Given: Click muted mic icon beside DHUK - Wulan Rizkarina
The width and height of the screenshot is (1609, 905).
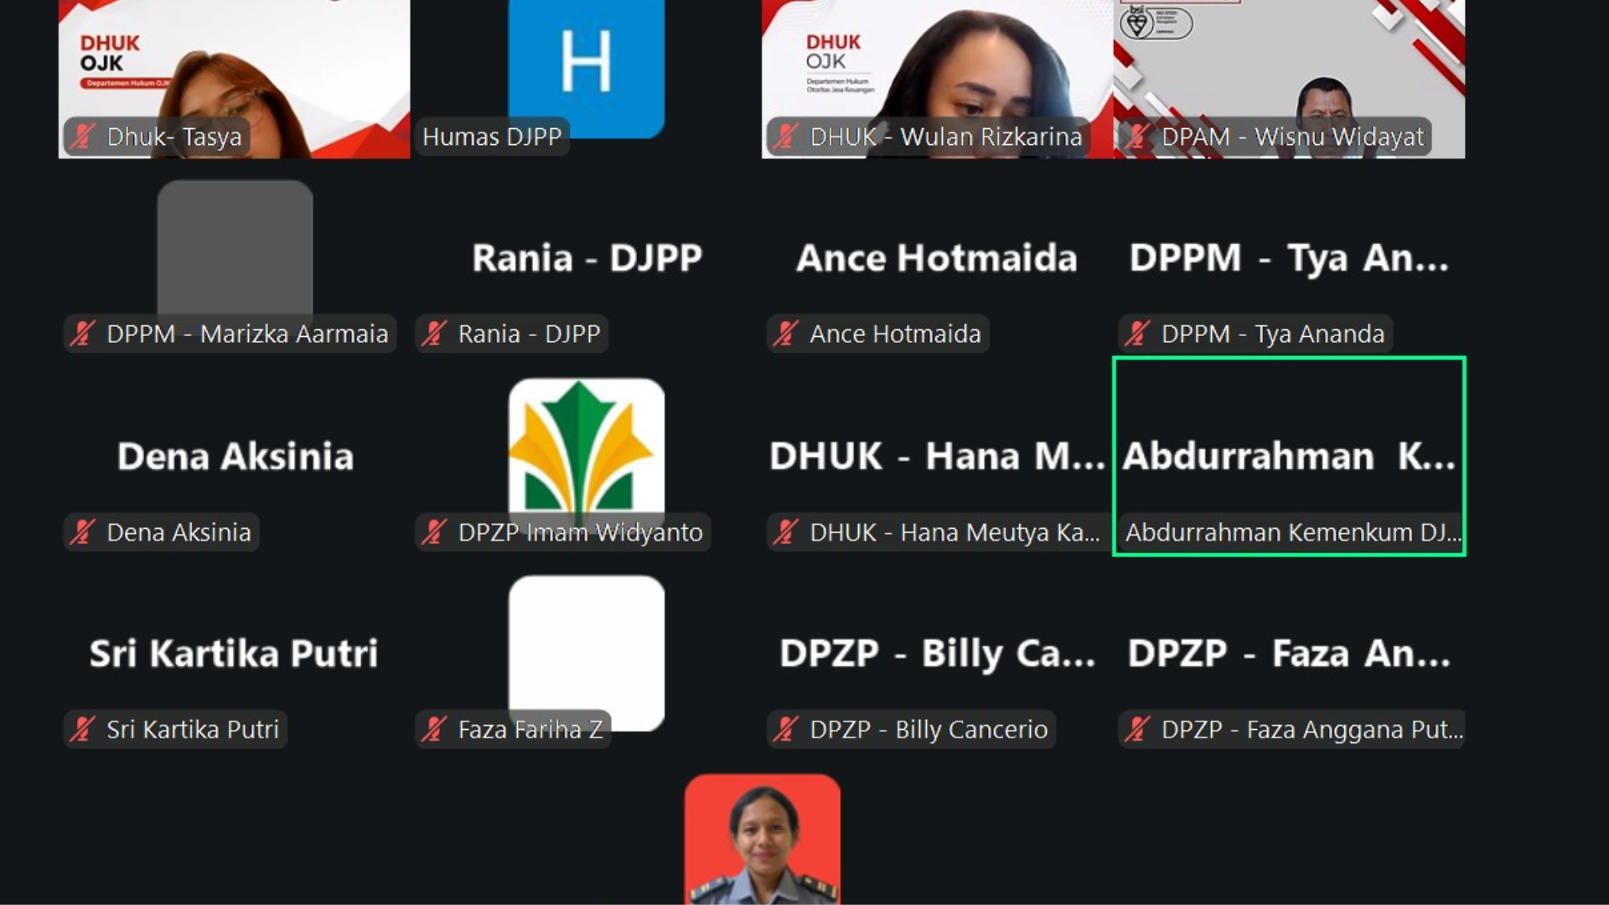Looking at the screenshot, I should [785, 137].
